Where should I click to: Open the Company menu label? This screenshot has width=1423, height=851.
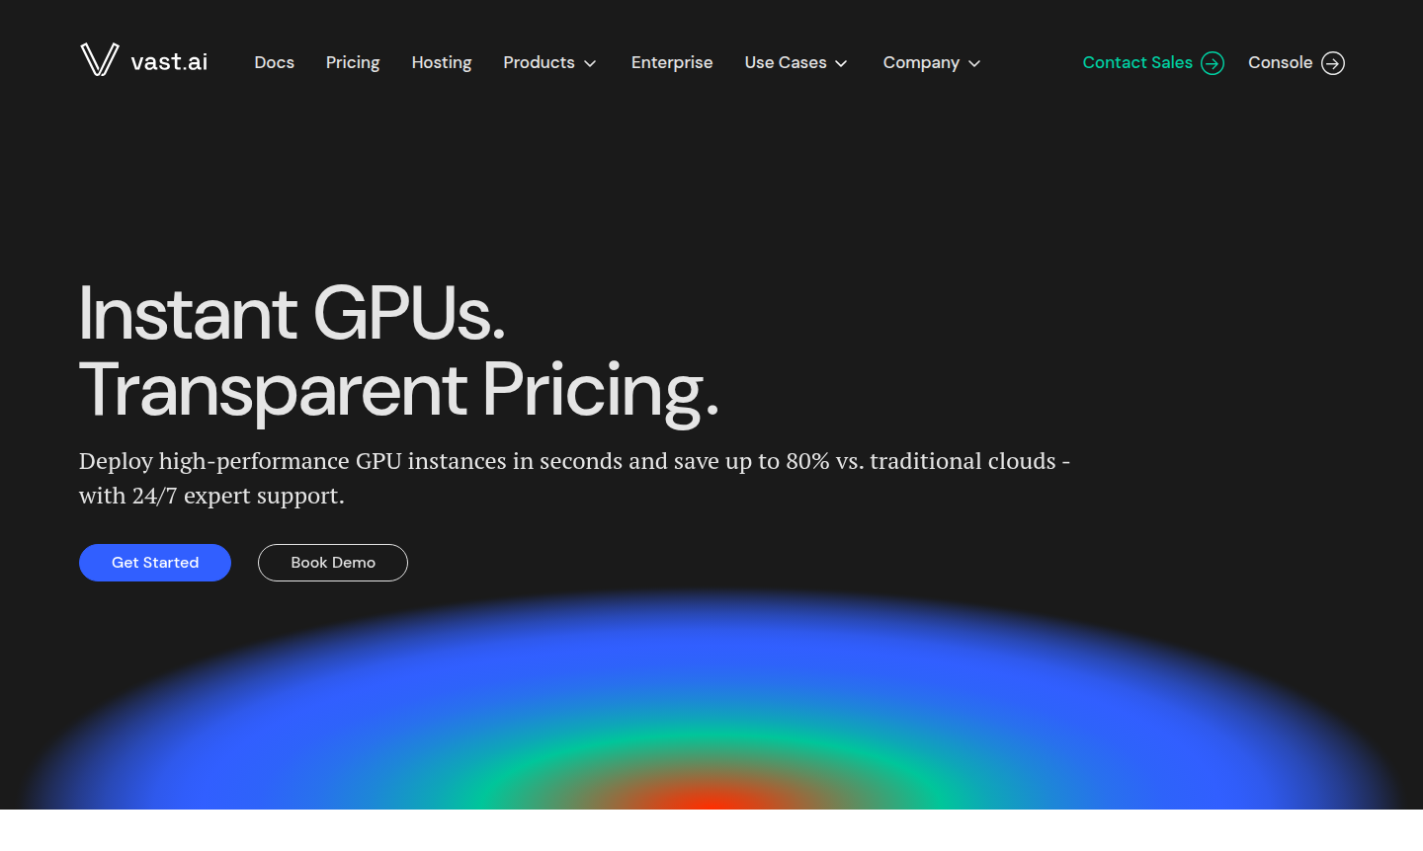pos(921,62)
